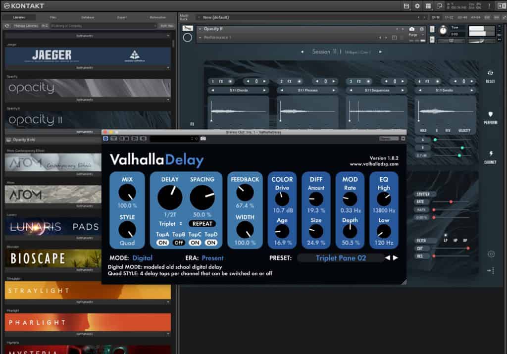Select the 01-16 rack page tab
507x354 pixels.
point(436,17)
